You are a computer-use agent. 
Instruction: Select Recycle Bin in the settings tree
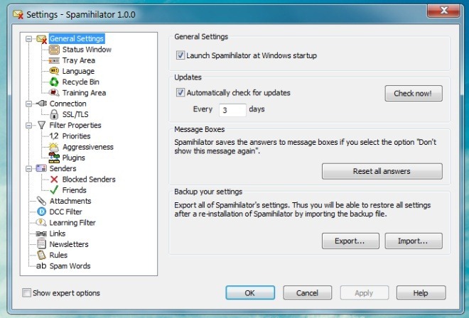click(81, 82)
